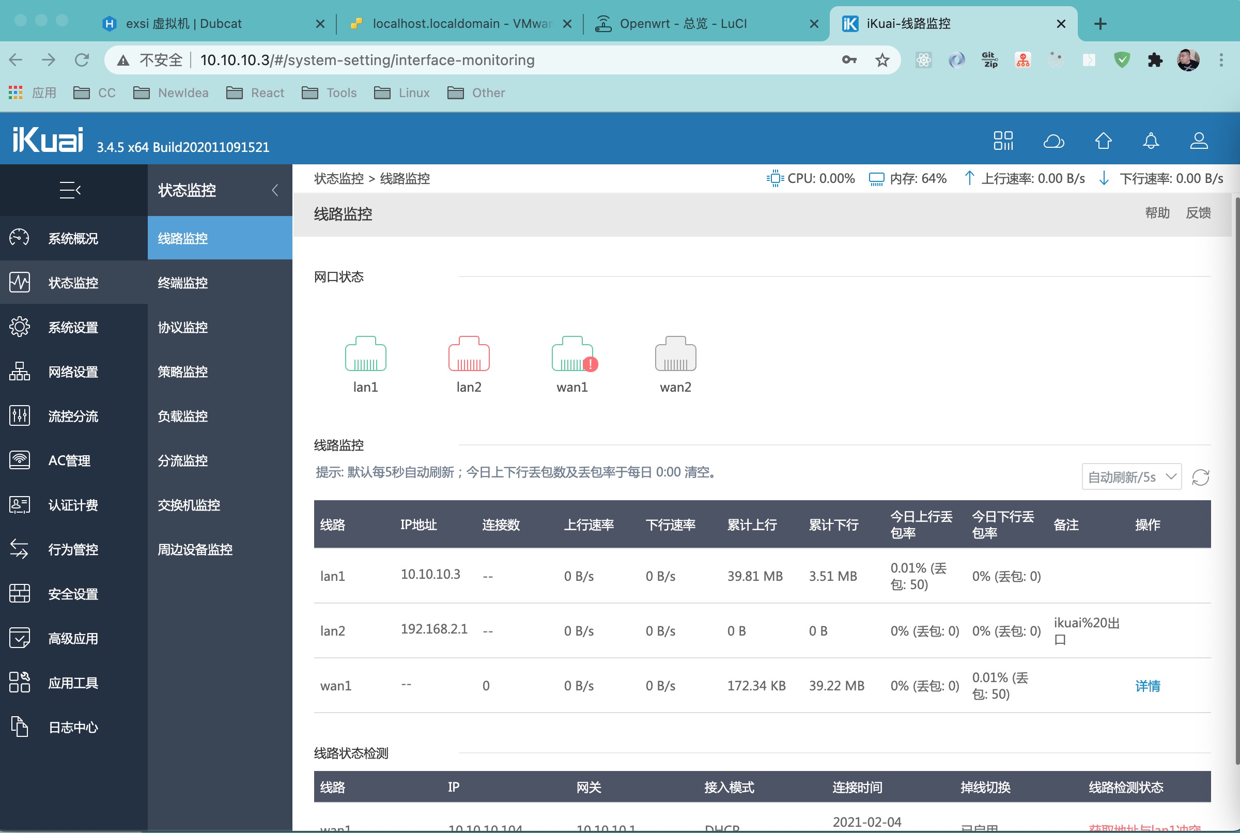Viewport: 1240px width, 833px height.
Task: Bookmark page with the star icon
Action: (882, 60)
